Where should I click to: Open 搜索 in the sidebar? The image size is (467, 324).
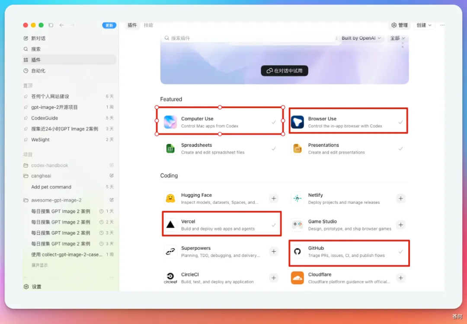[69, 49]
